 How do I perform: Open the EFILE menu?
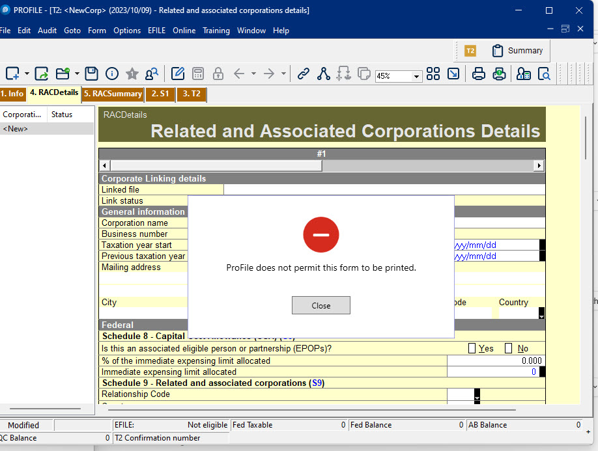coord(157,31)
